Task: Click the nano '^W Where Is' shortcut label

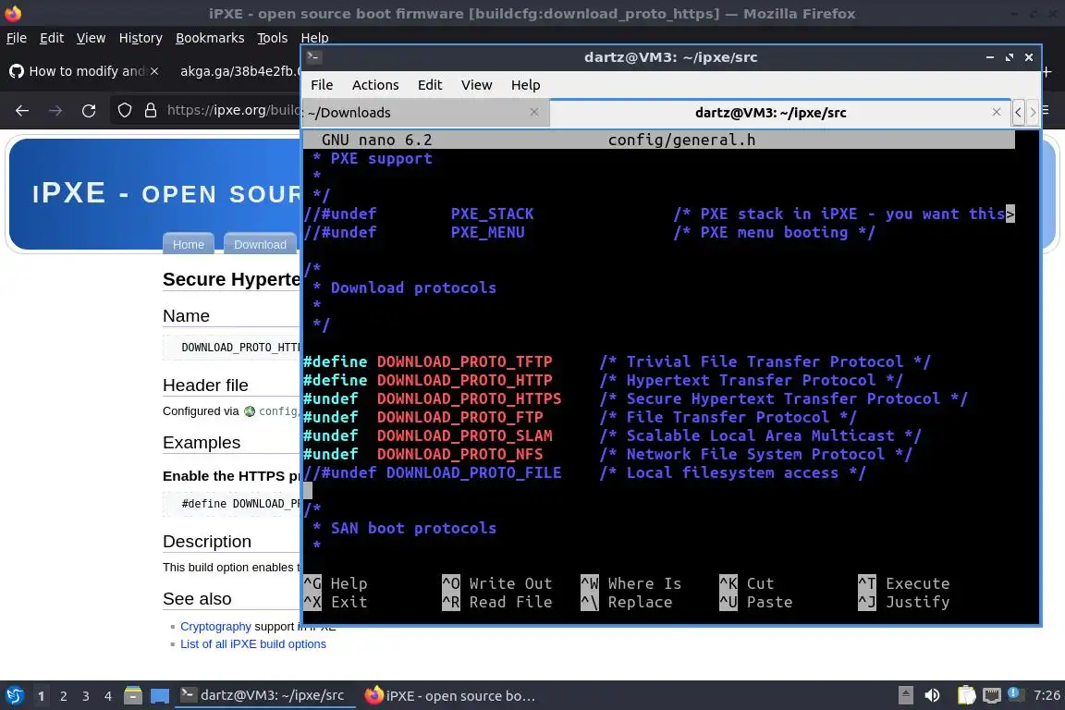Action: [631, 583]
